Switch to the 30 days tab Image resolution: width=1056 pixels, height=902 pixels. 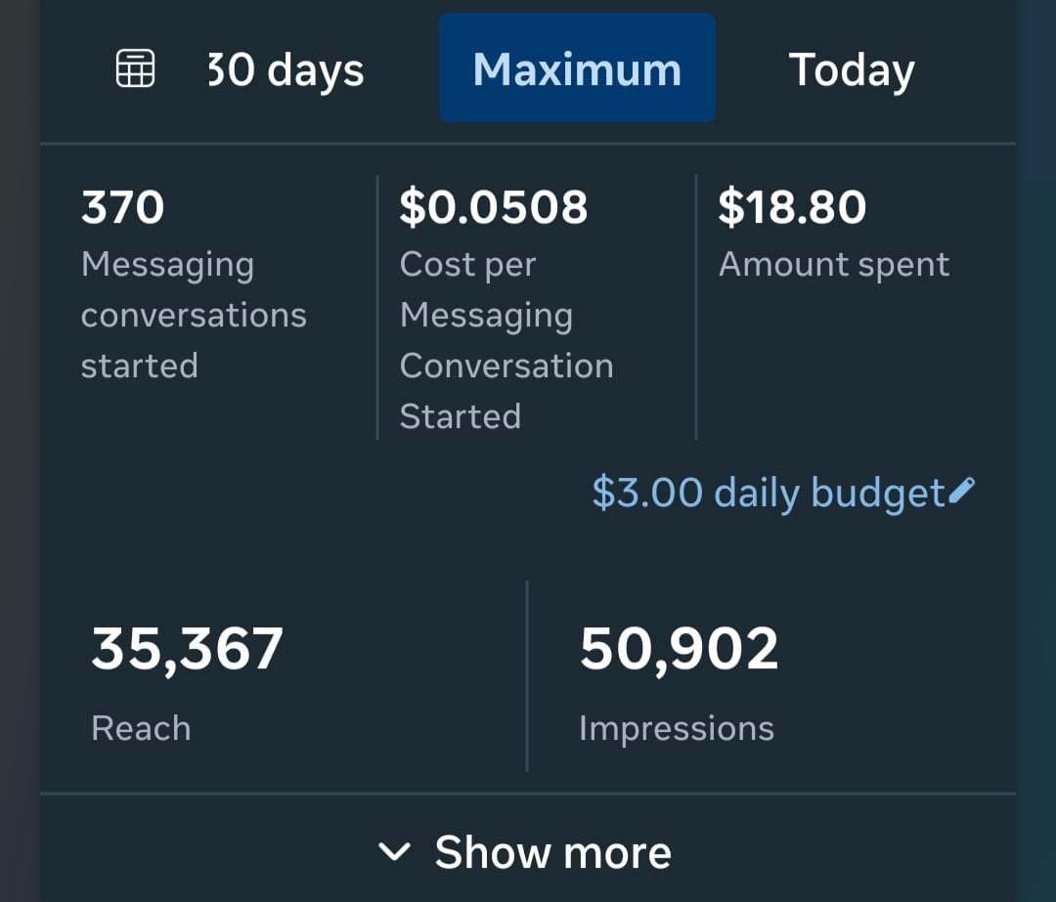point(286,70)
